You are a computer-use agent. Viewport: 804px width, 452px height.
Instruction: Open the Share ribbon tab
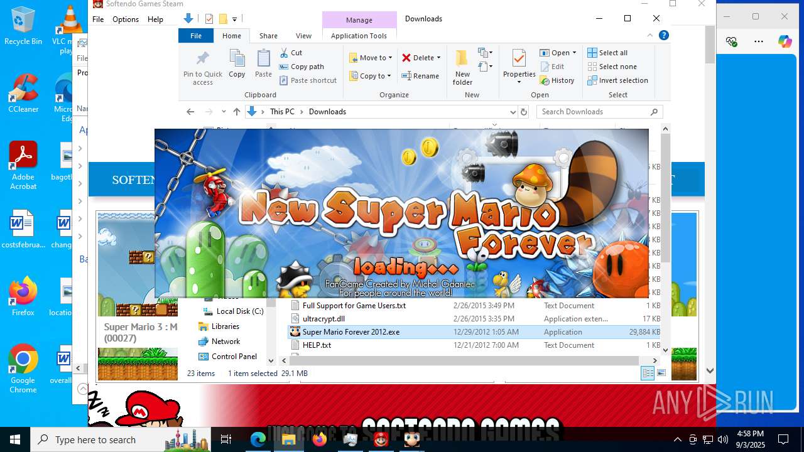(268, 36)
